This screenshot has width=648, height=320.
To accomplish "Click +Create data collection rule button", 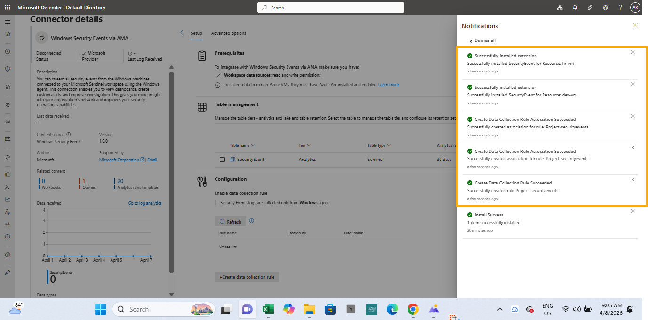I will (247, 277).
